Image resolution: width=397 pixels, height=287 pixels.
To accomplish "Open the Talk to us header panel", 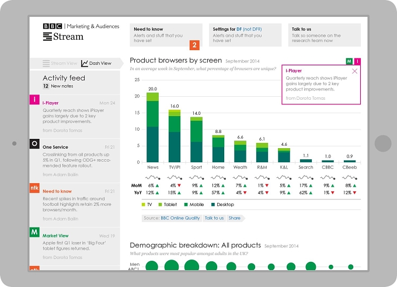I will [x=325, y=35].
